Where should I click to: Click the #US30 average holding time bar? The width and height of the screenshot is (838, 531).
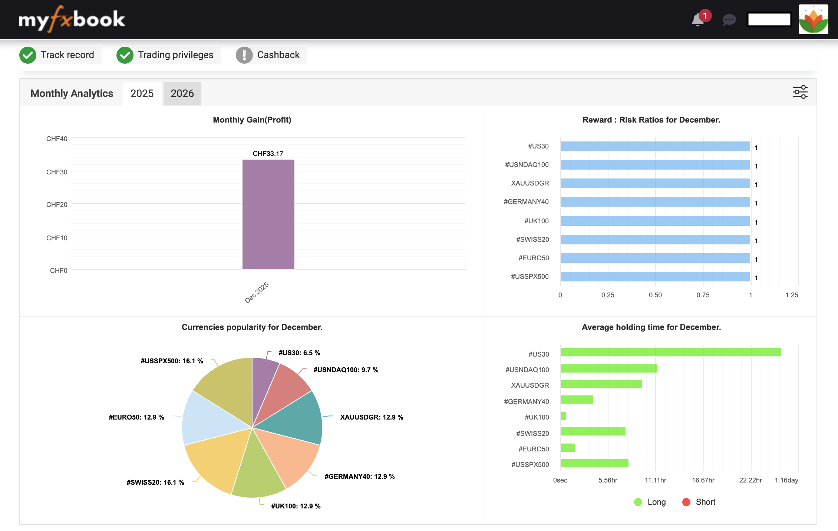click(x=670, y=352)
